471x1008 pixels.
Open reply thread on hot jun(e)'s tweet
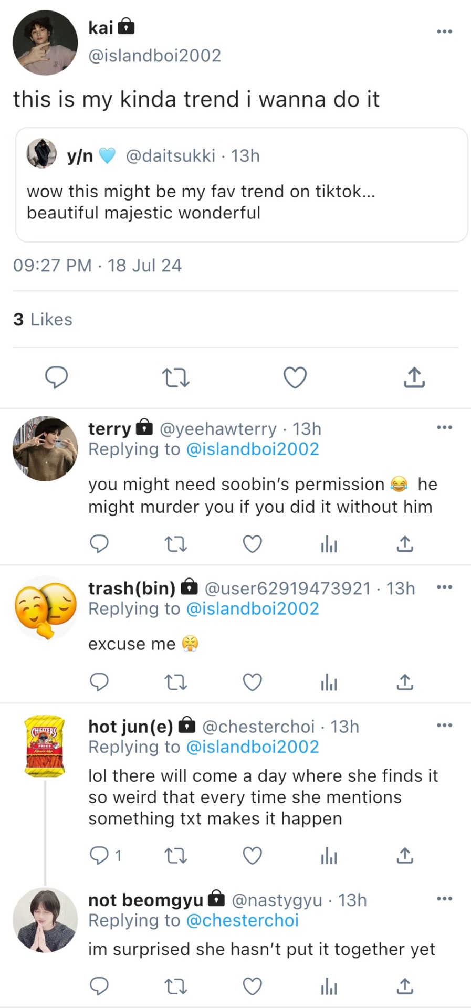[105, 856]
